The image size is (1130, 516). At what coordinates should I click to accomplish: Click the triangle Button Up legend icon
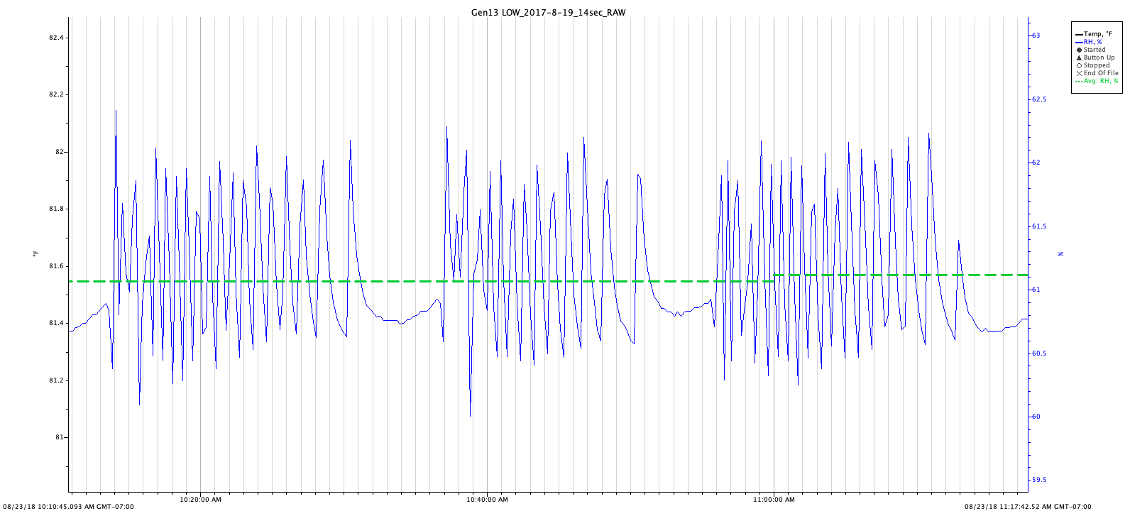point(1079,57)
